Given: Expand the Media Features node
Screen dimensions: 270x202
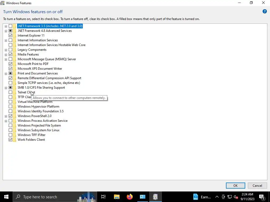Looking at the screenshot, I should [6, 55].
